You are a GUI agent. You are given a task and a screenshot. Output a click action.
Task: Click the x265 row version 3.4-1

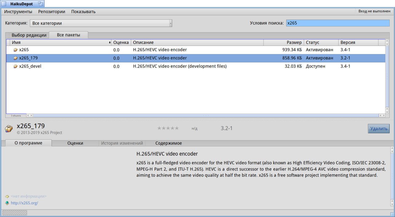[345, 50]
